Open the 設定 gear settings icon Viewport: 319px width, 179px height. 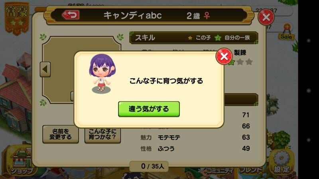[282, 162]
